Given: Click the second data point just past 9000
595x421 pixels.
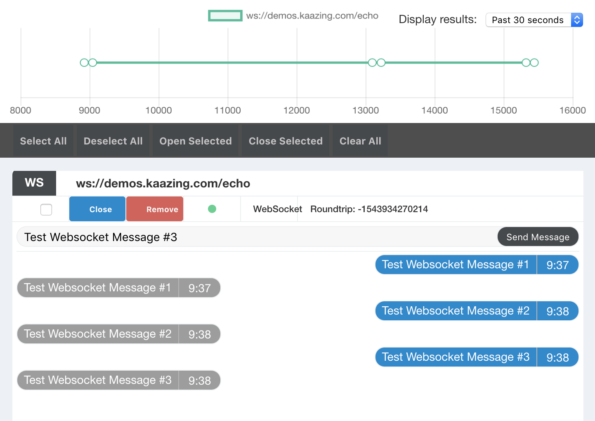Looking at the screenshot, I should (93, 63).
